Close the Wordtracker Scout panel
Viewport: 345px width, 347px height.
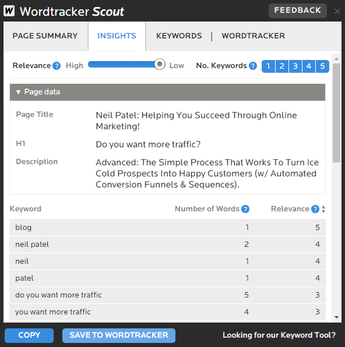(337, 11)
